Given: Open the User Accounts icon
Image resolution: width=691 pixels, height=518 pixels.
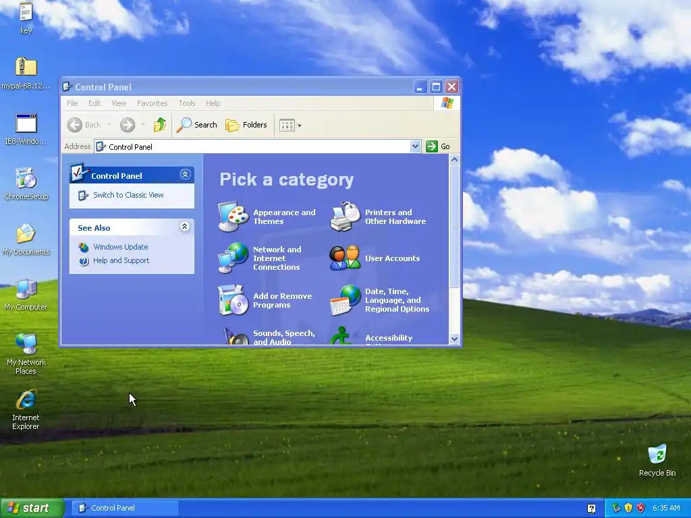Looking at the screenshot, I should click(x=345, y=258).
